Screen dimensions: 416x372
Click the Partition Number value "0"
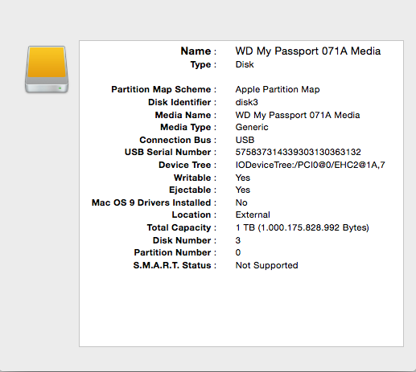pos(237,252)
